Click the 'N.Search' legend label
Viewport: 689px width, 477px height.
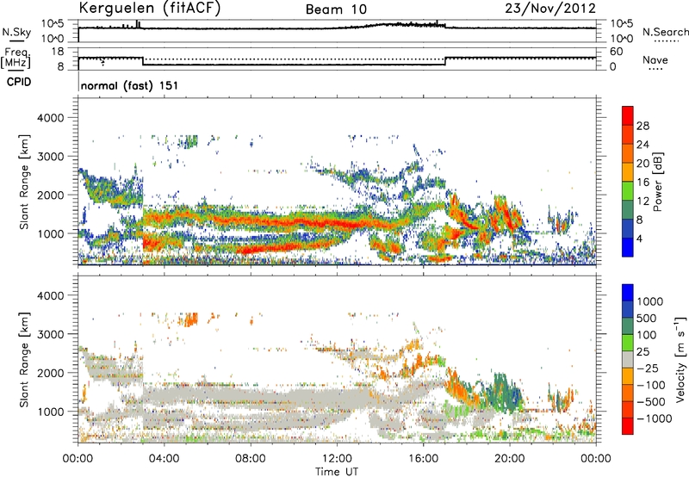pos(665,32)
